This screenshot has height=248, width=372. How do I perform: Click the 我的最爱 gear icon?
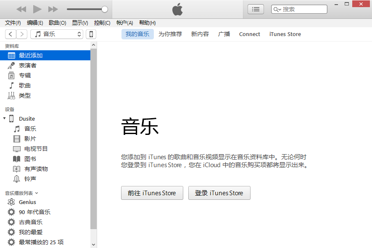(x=11, y=232)
